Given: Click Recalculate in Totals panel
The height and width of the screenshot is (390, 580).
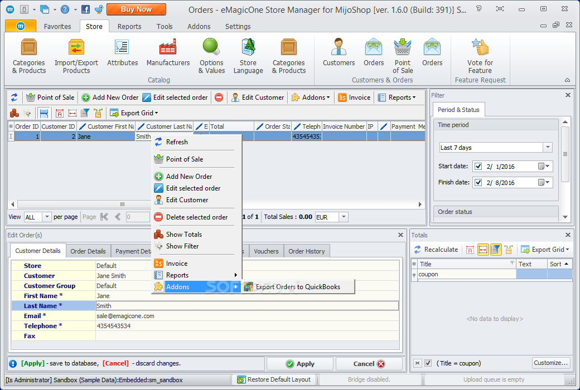Looking at the screenshot, I should (x=436, y=250).
